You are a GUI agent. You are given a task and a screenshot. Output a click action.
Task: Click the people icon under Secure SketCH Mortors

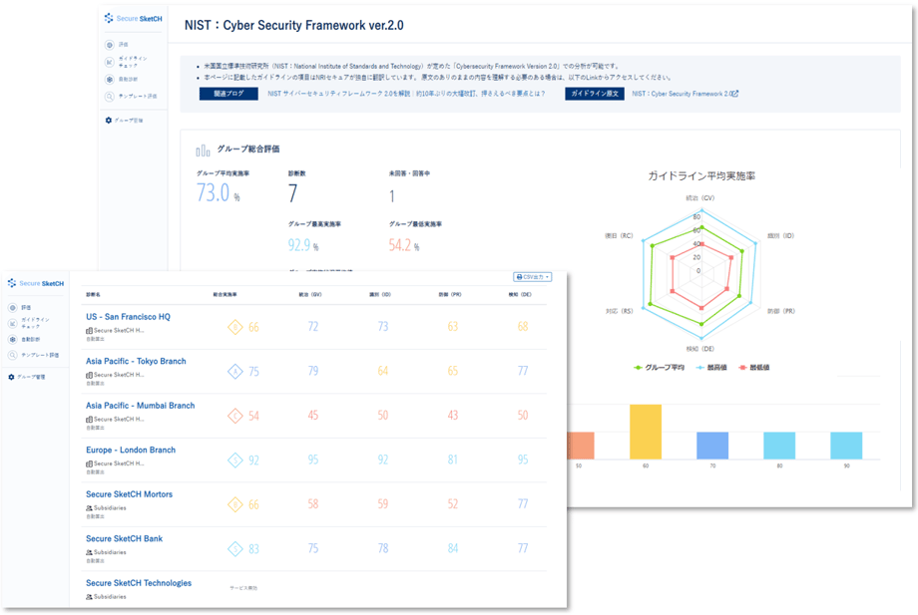[x=89, y=508]
